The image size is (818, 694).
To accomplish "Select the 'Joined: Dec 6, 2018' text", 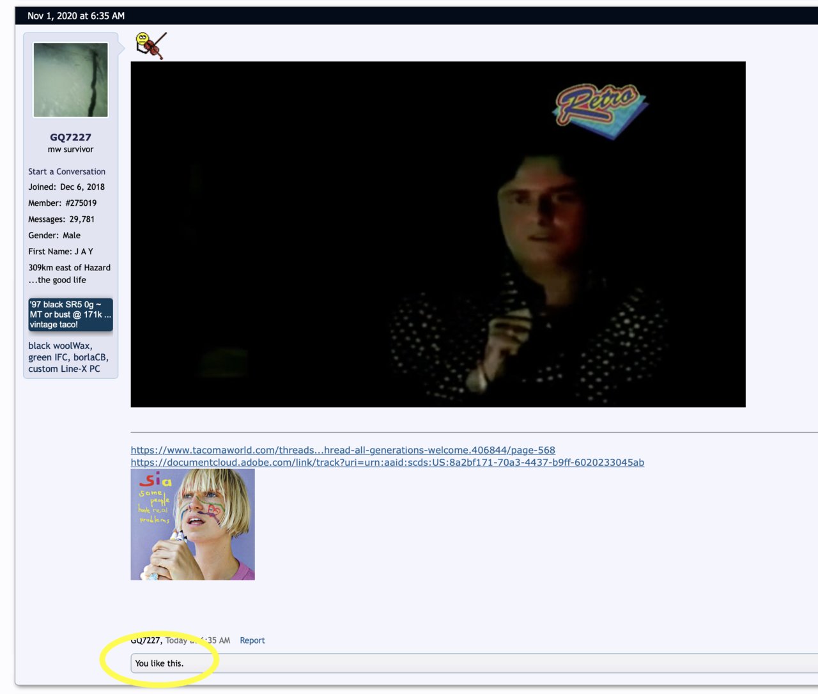I will (x=66, y=187).
